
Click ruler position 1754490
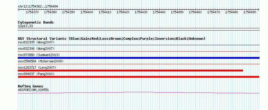pyautogui.click(x=250, y=12)
